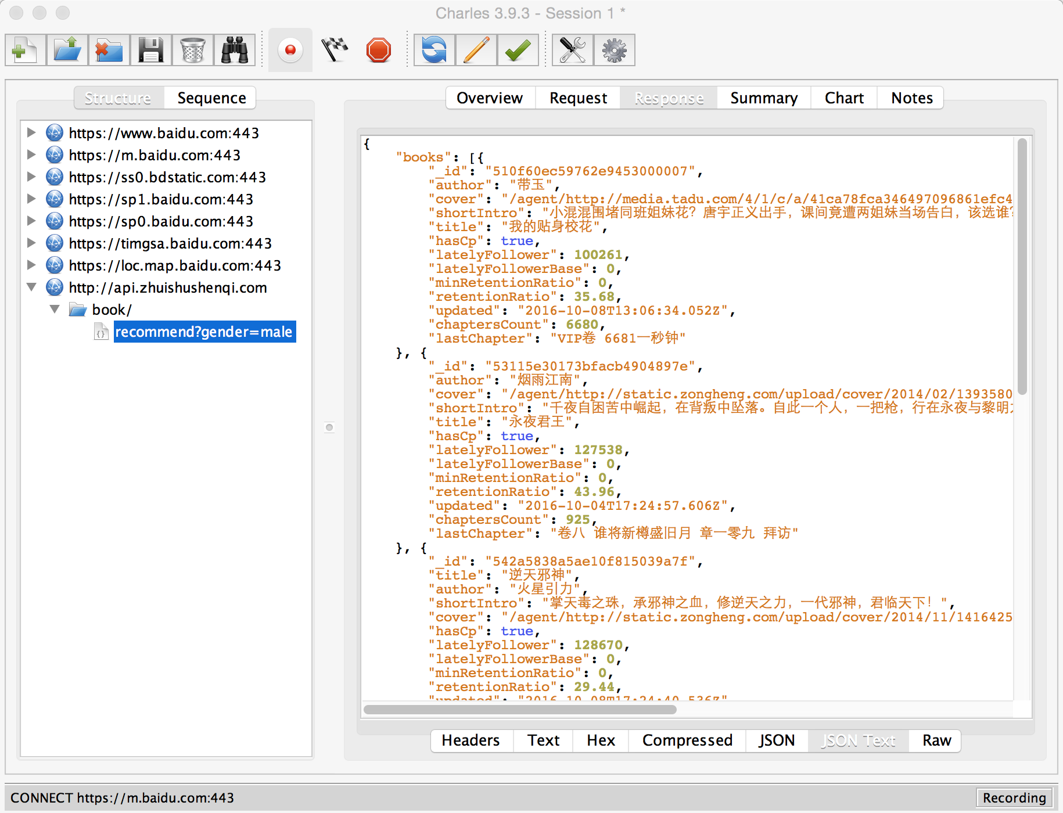This screenshot has width=1063, height=813.
Task: Open Find with binoculars icon
Action: click(235, 51)
